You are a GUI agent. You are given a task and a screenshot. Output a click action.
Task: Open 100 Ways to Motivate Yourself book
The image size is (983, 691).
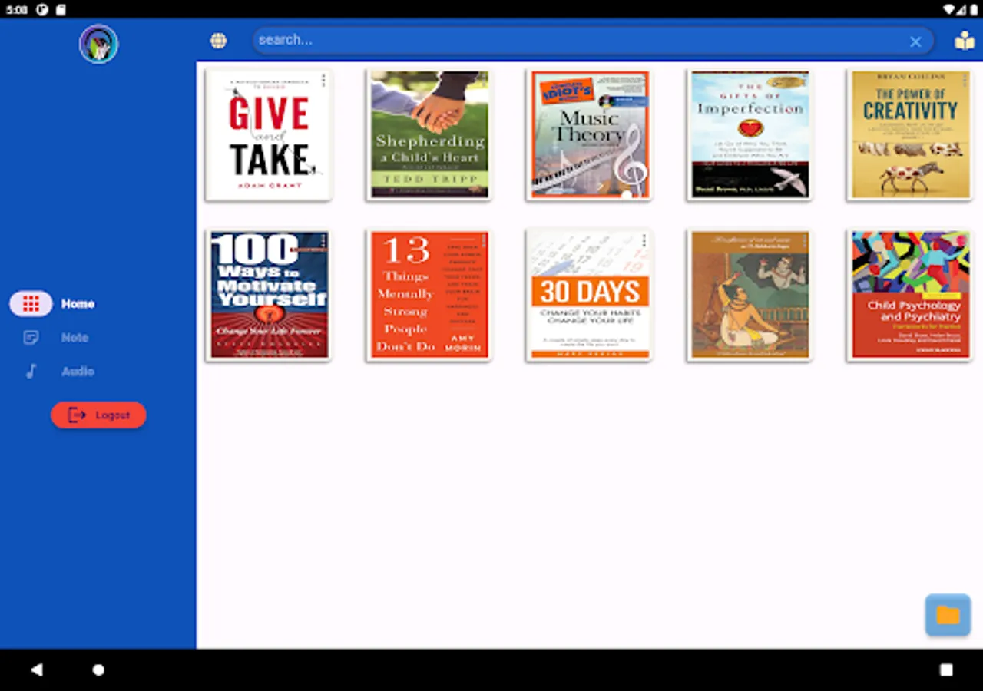(x=268, y=296)
